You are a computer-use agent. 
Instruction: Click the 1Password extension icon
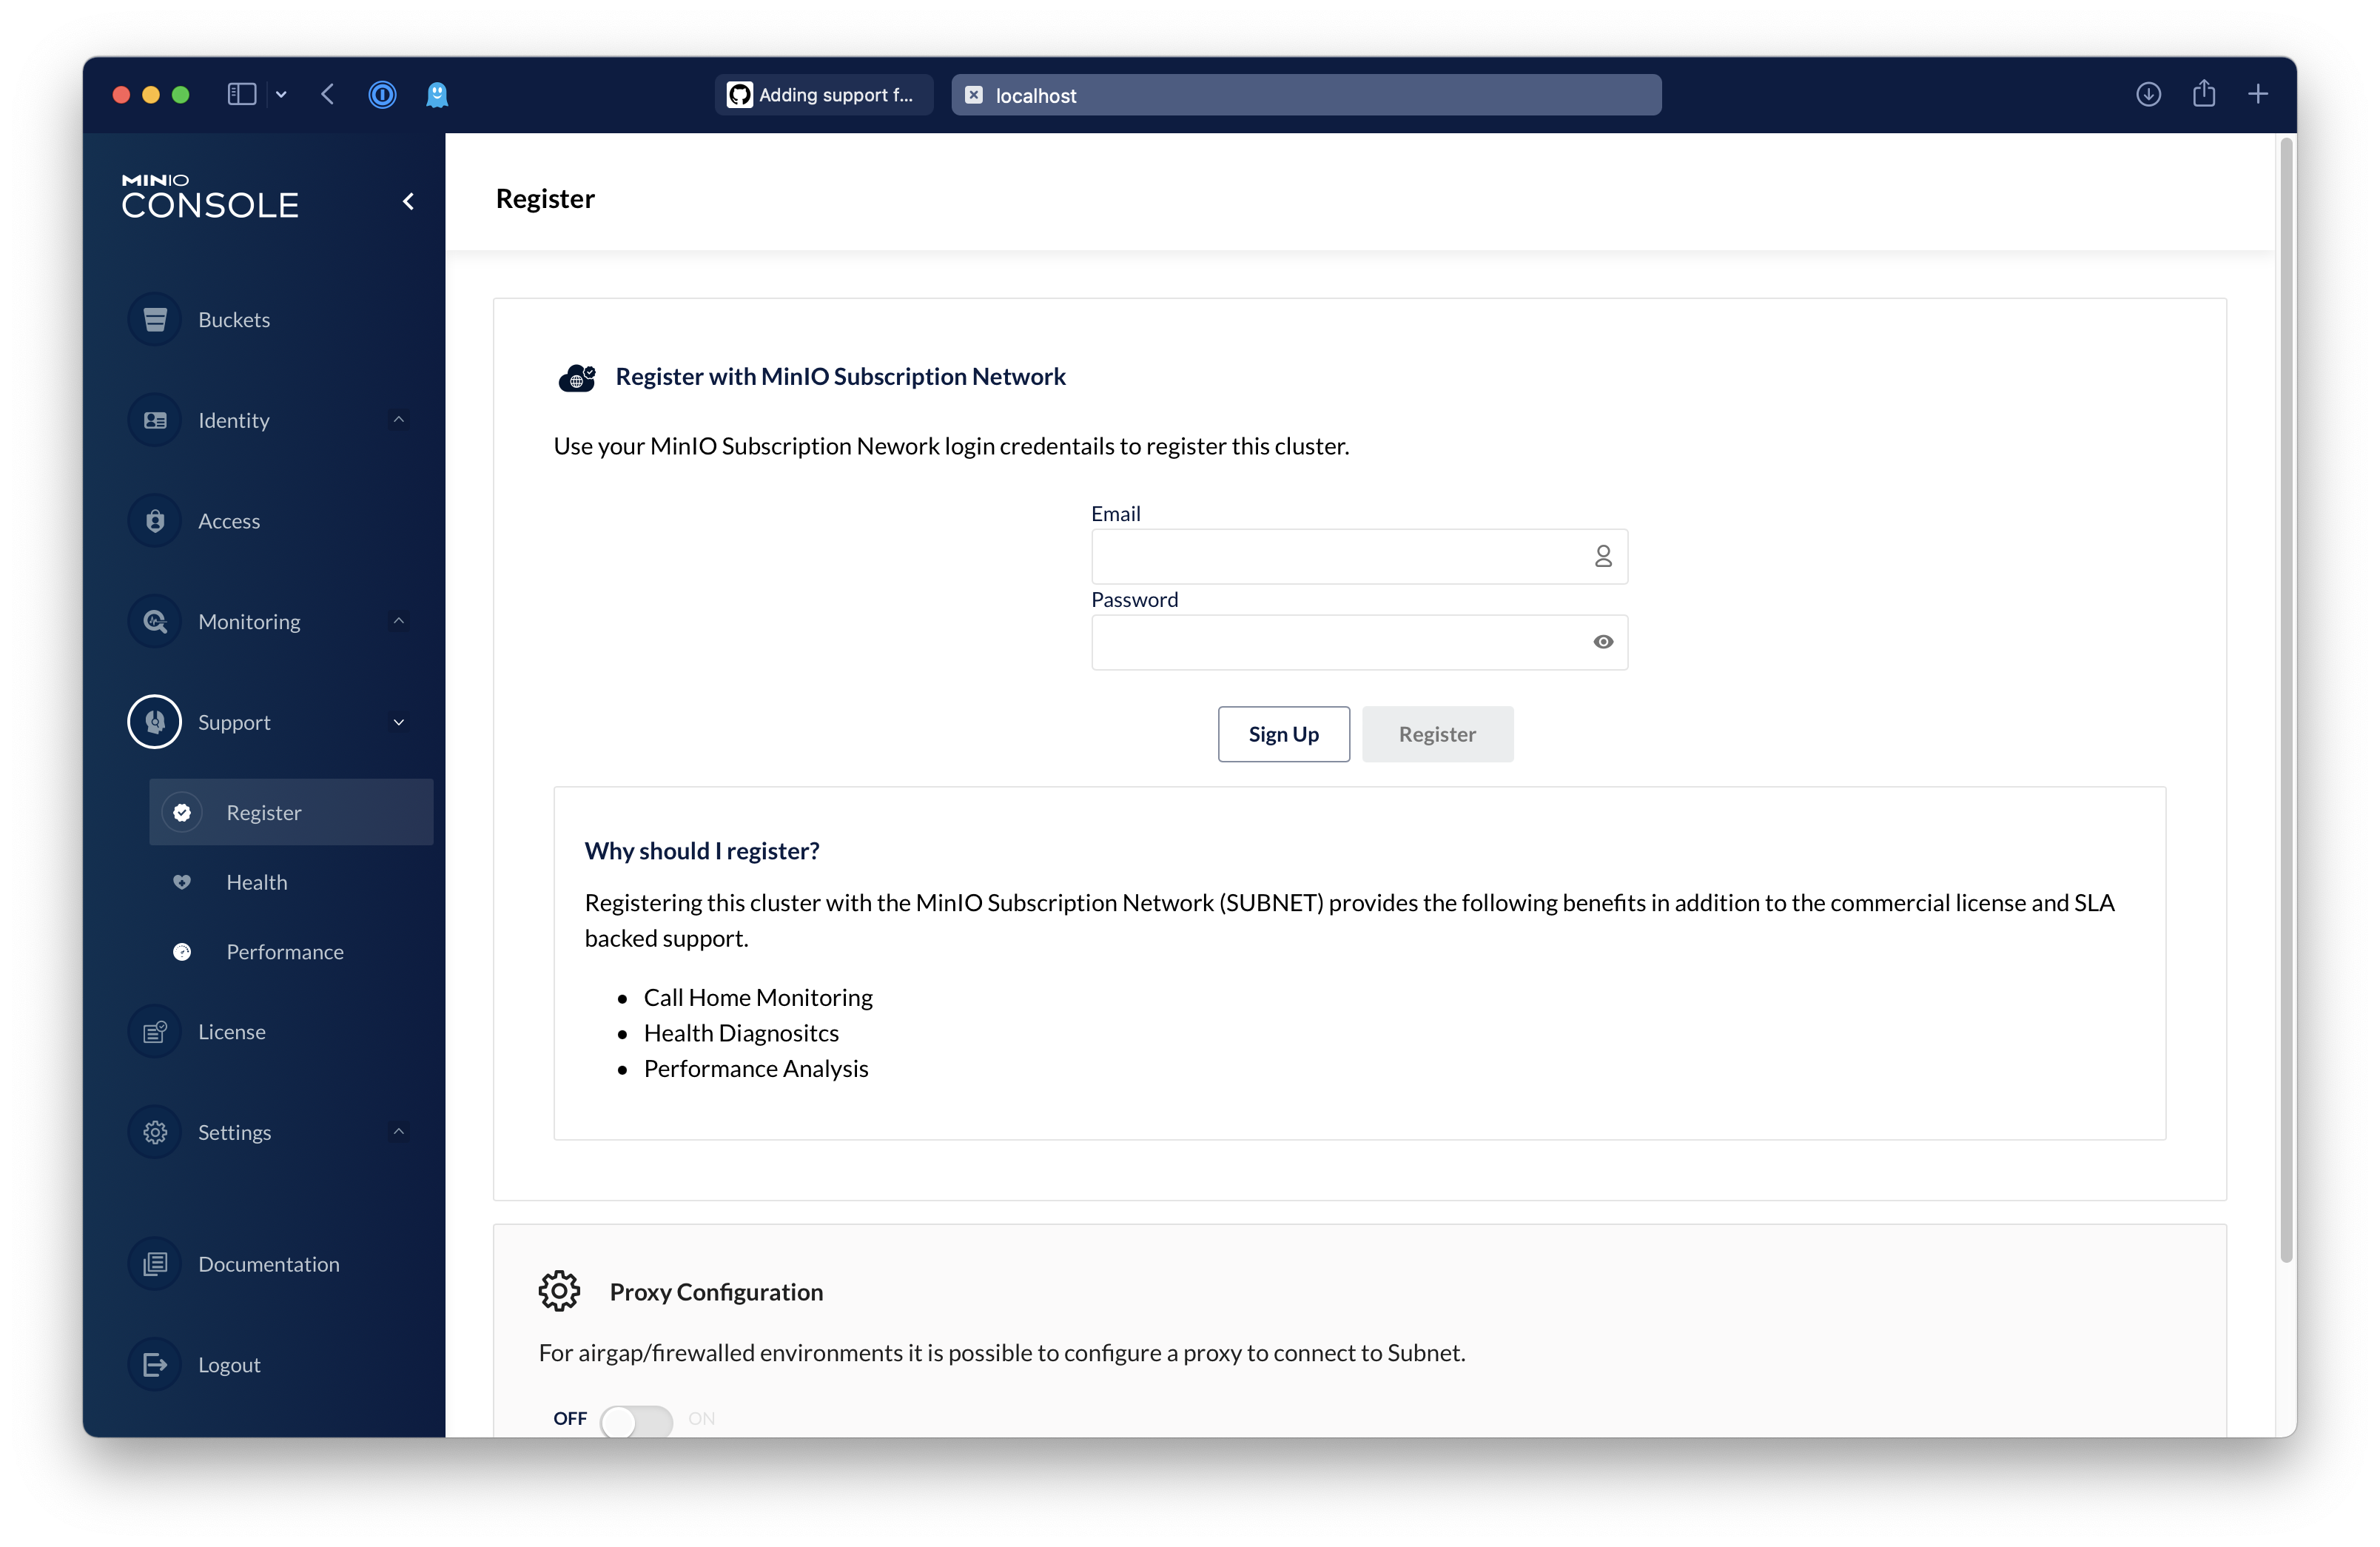point(382,95)
